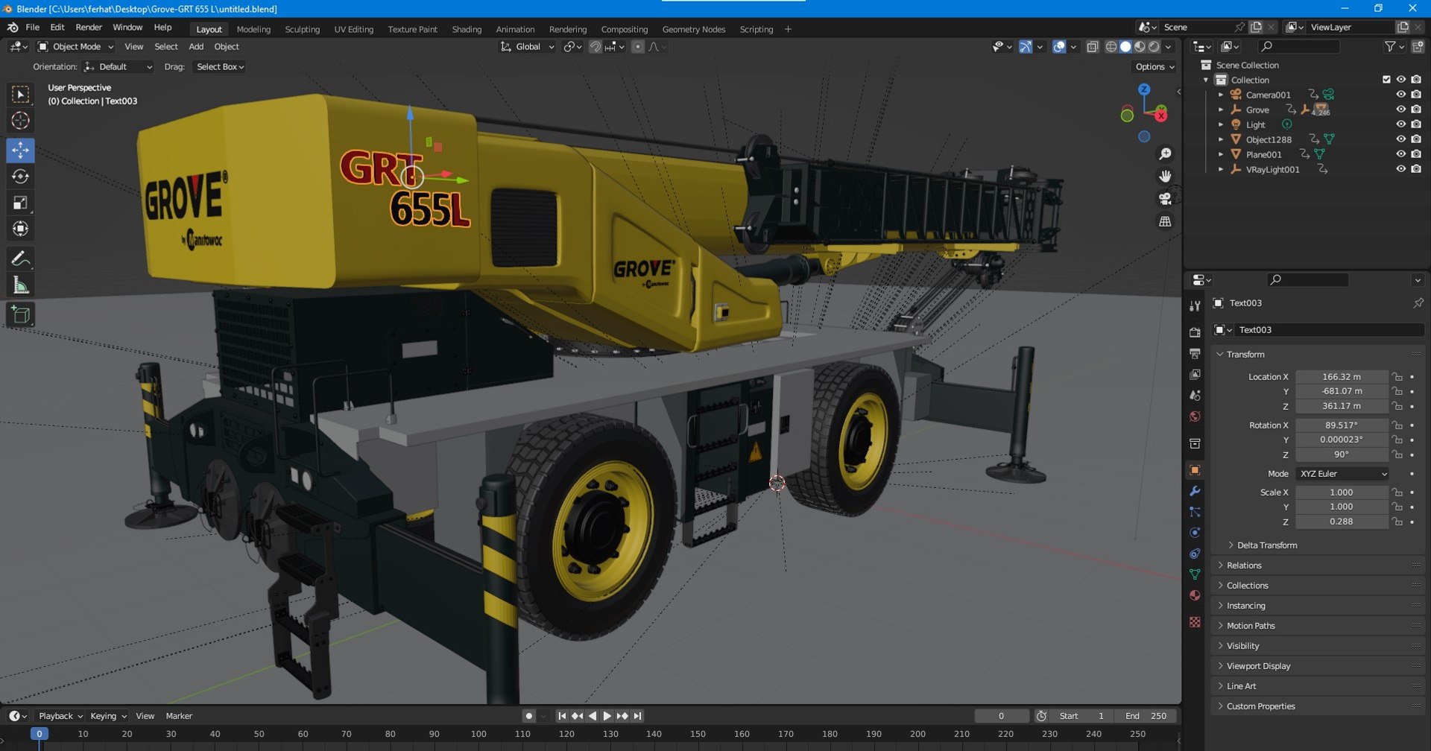Hide the Grove object in viewport
Viewport: 1431px width, 751px height.
(x=1400, y=110)
